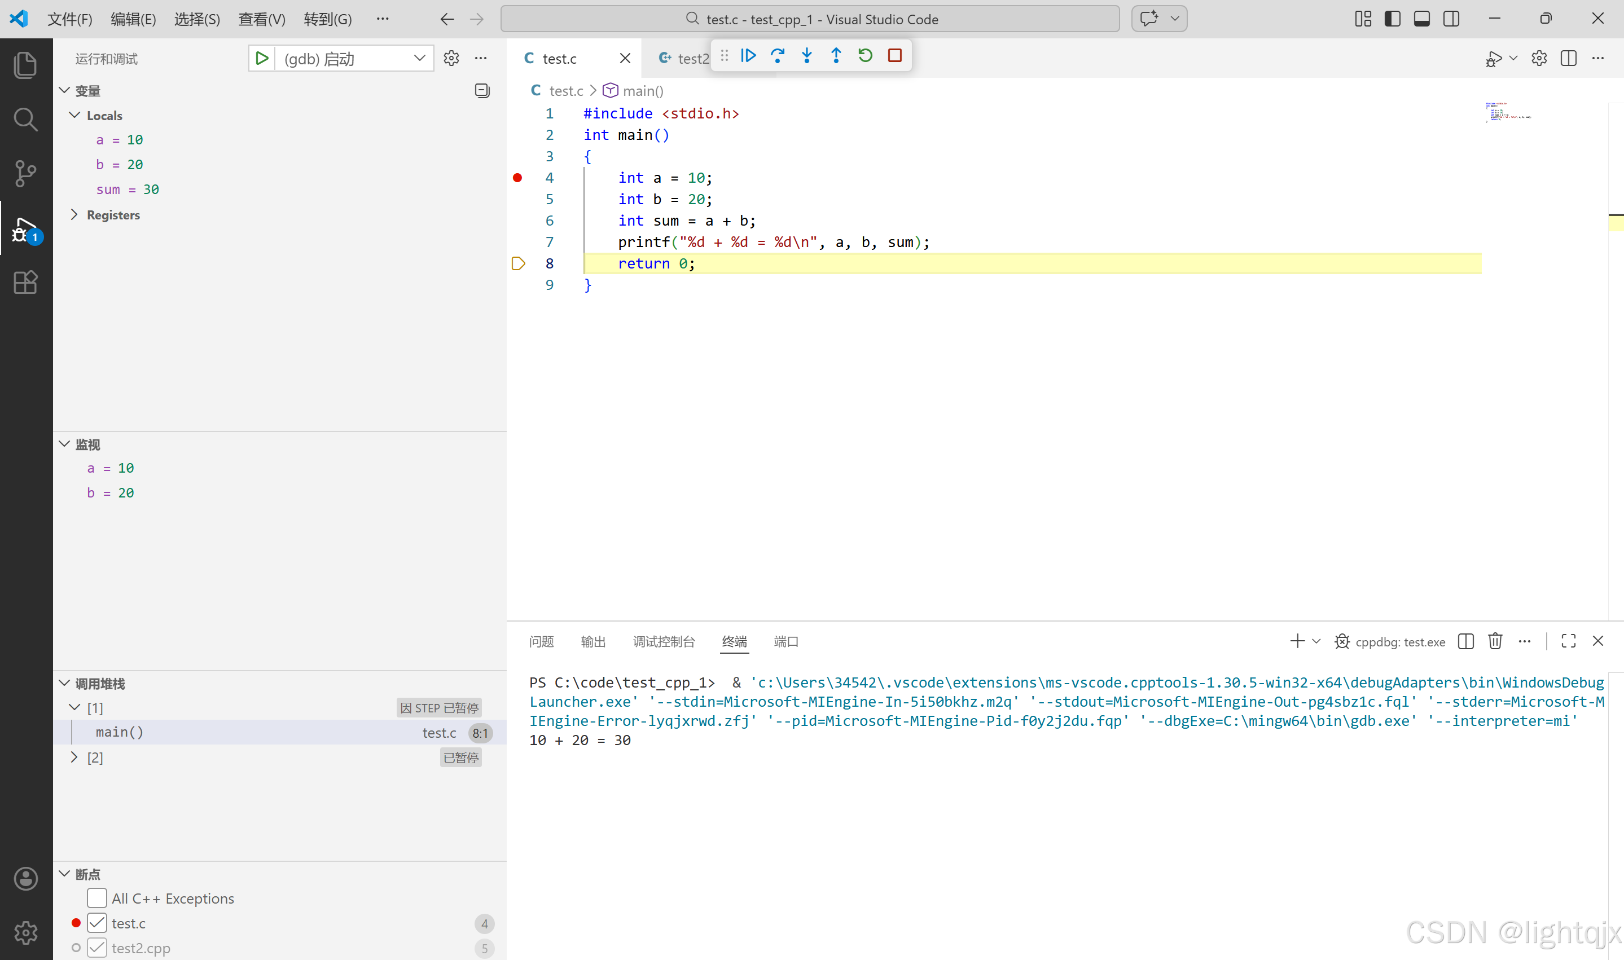Enable the All C++ Exceptions breakpoint
Screen dimensions: 1624x960
tap(97, 898)
